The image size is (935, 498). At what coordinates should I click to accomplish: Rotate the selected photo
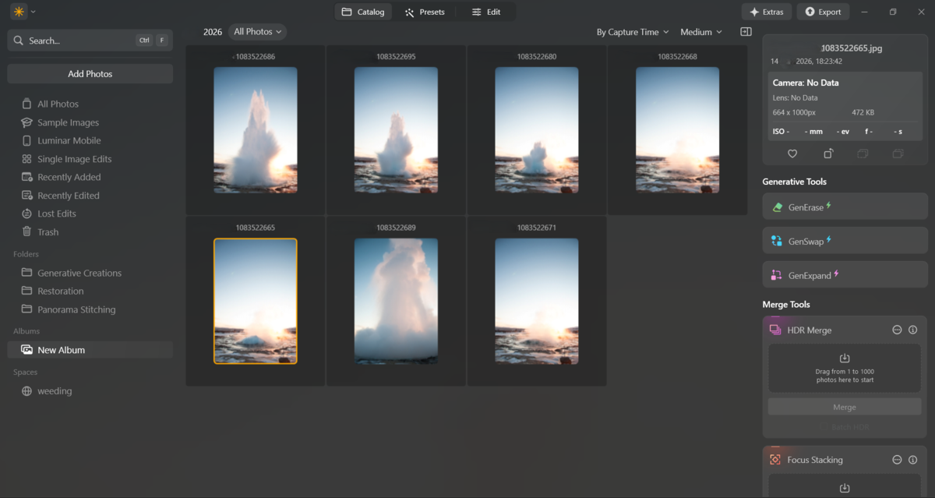(827, 154)
